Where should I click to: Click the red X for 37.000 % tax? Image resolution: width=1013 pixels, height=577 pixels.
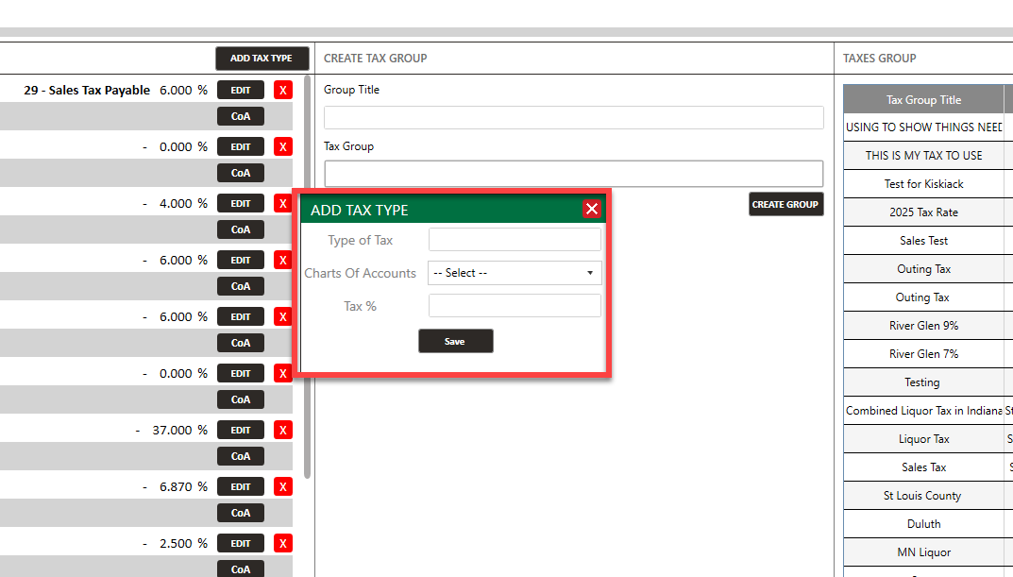tap(283, 430)
